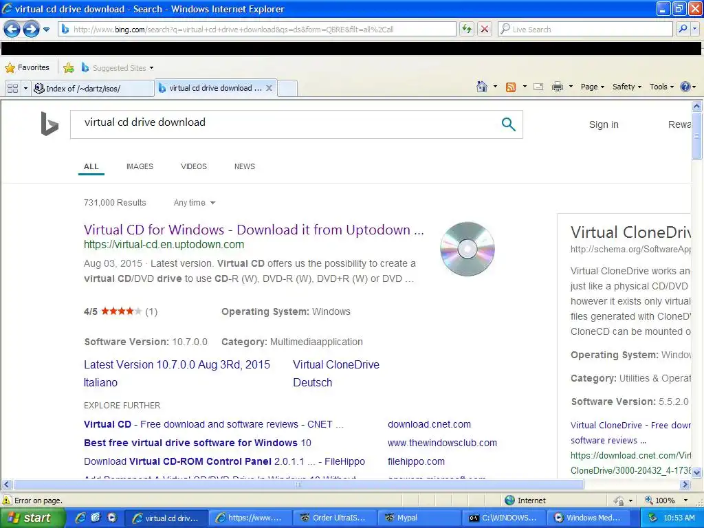Open Best free virtual drive software link

click(x=197, y=443)
